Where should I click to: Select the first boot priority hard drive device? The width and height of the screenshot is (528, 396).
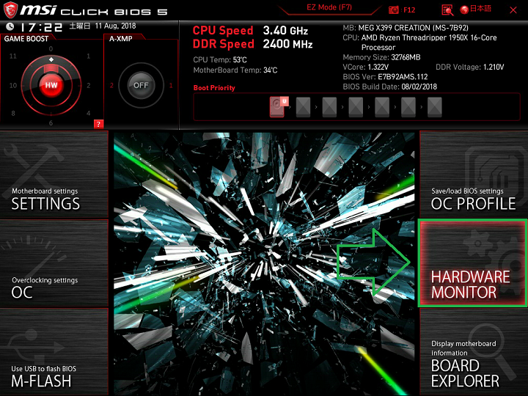279,107
